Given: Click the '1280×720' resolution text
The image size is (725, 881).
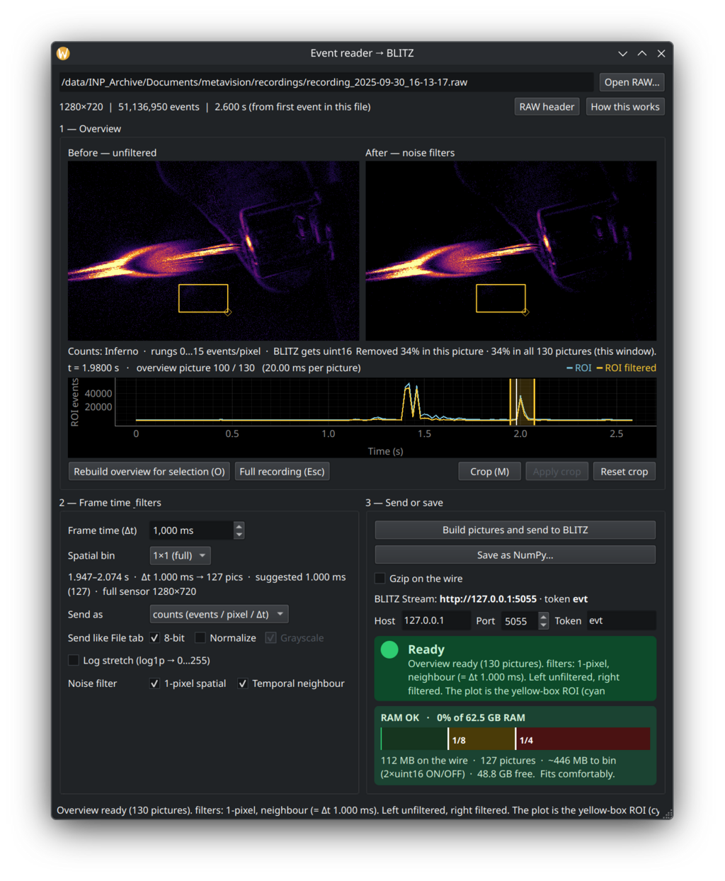Looking at the screenshot, I should [81, 107].
